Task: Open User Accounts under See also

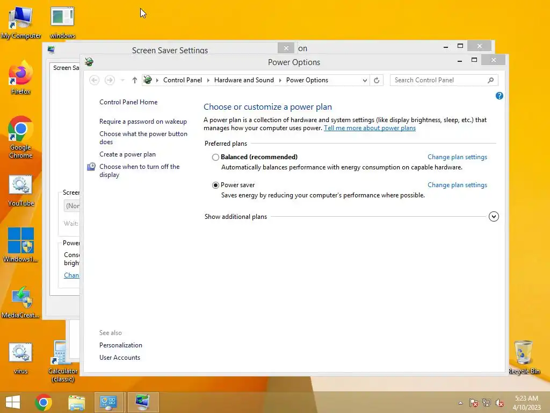Action: coord(120,358)
